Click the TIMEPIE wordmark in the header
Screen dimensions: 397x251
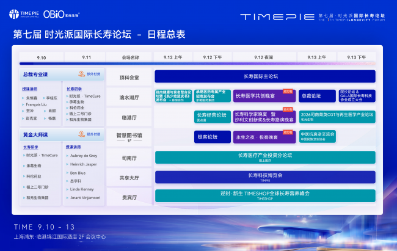click(x=277, y=17)
